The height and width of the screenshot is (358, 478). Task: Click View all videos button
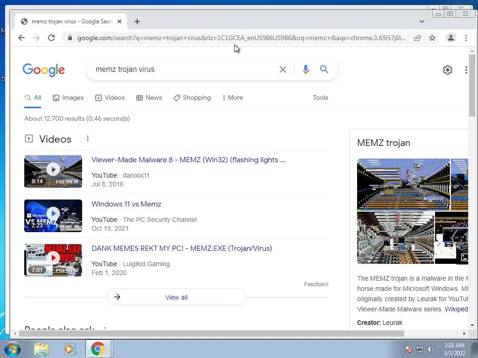click(176, 297)
